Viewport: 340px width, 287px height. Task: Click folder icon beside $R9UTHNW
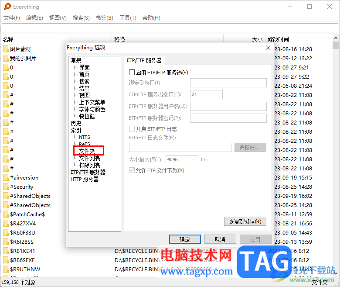(6, 269)
